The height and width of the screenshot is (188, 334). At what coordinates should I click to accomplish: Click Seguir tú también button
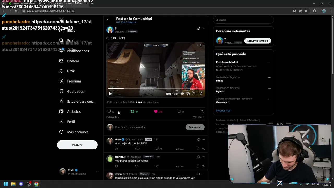click(258, 41)
